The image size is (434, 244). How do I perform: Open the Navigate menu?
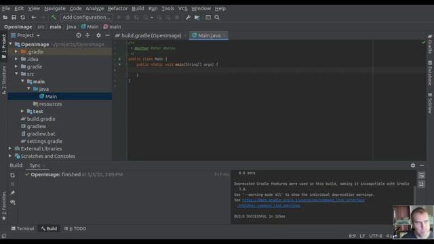[x=55, y=9]
